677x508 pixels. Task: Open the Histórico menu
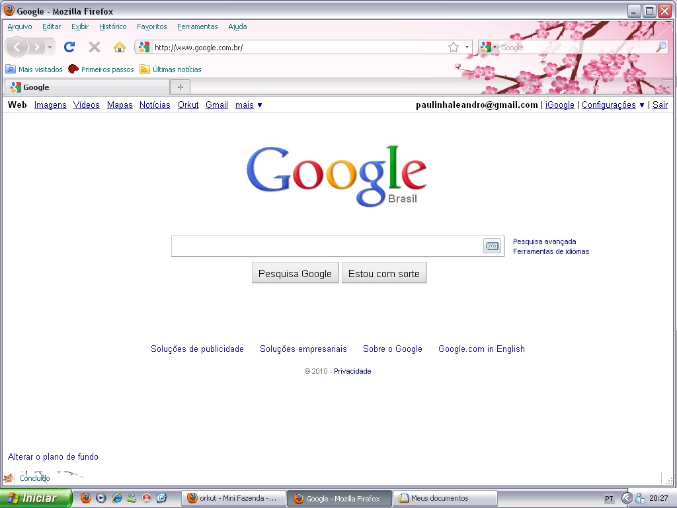112,26
